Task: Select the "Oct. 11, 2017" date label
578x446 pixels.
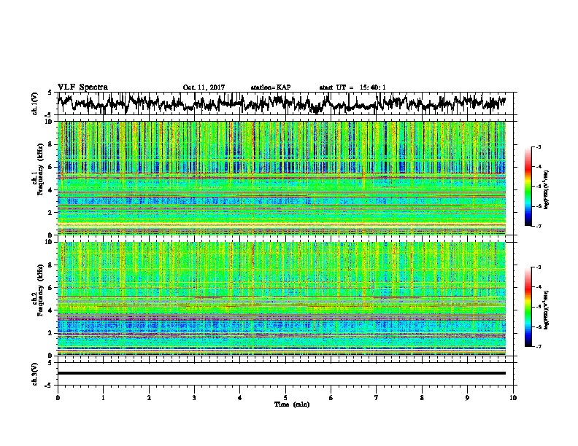Action: 204,87
